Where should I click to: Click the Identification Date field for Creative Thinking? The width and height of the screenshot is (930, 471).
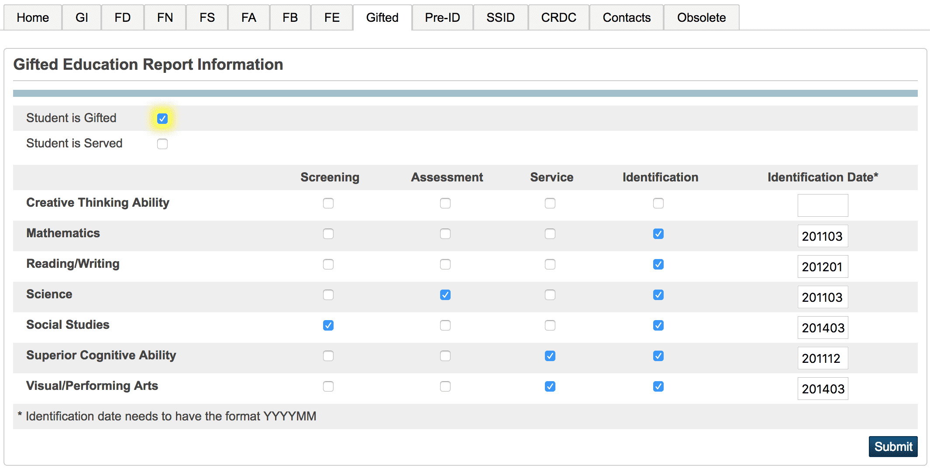point(823,205)
